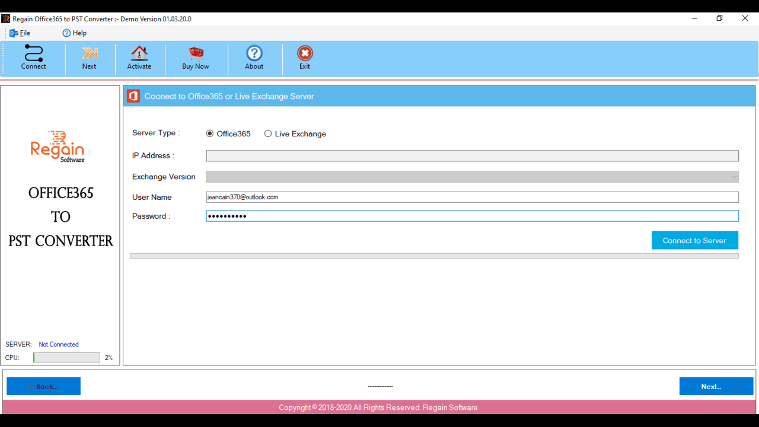
Task: Click the CPU usage bar
Action: (x=66, y=358)
